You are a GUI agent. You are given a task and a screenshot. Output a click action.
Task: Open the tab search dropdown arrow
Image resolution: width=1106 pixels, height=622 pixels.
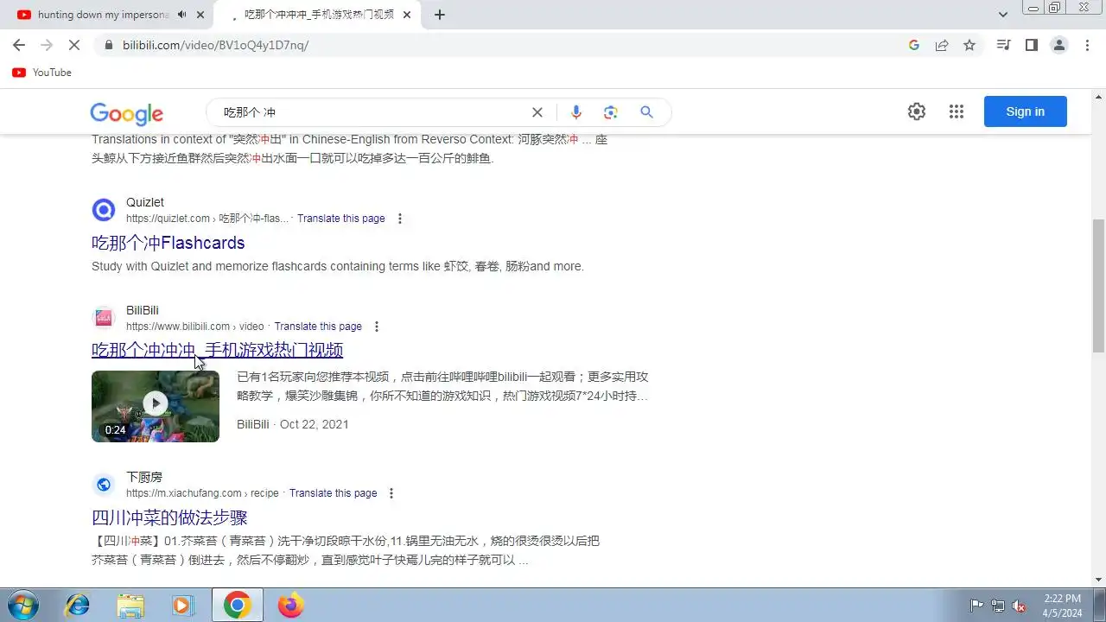pyautogui.click(x=1003, y=15)
